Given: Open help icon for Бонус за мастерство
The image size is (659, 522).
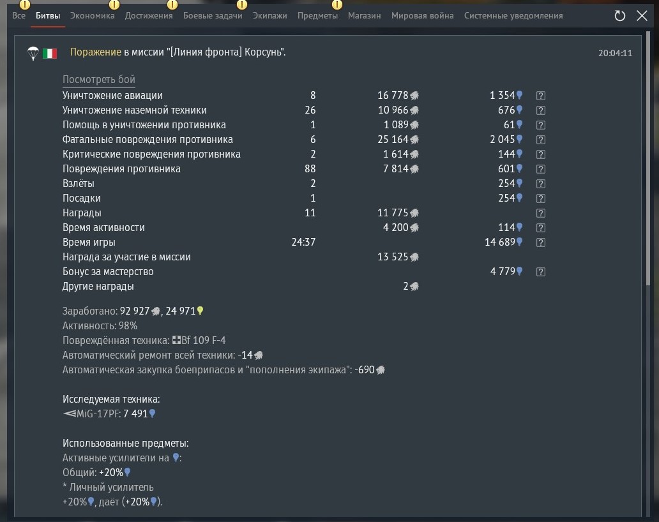Looking at the screenshot, I should pyautogui.click(x=540, y=272).
